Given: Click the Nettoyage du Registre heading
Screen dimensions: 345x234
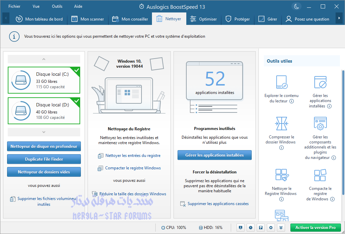Looking at the screenshot, I should click(x=129, y=129).
